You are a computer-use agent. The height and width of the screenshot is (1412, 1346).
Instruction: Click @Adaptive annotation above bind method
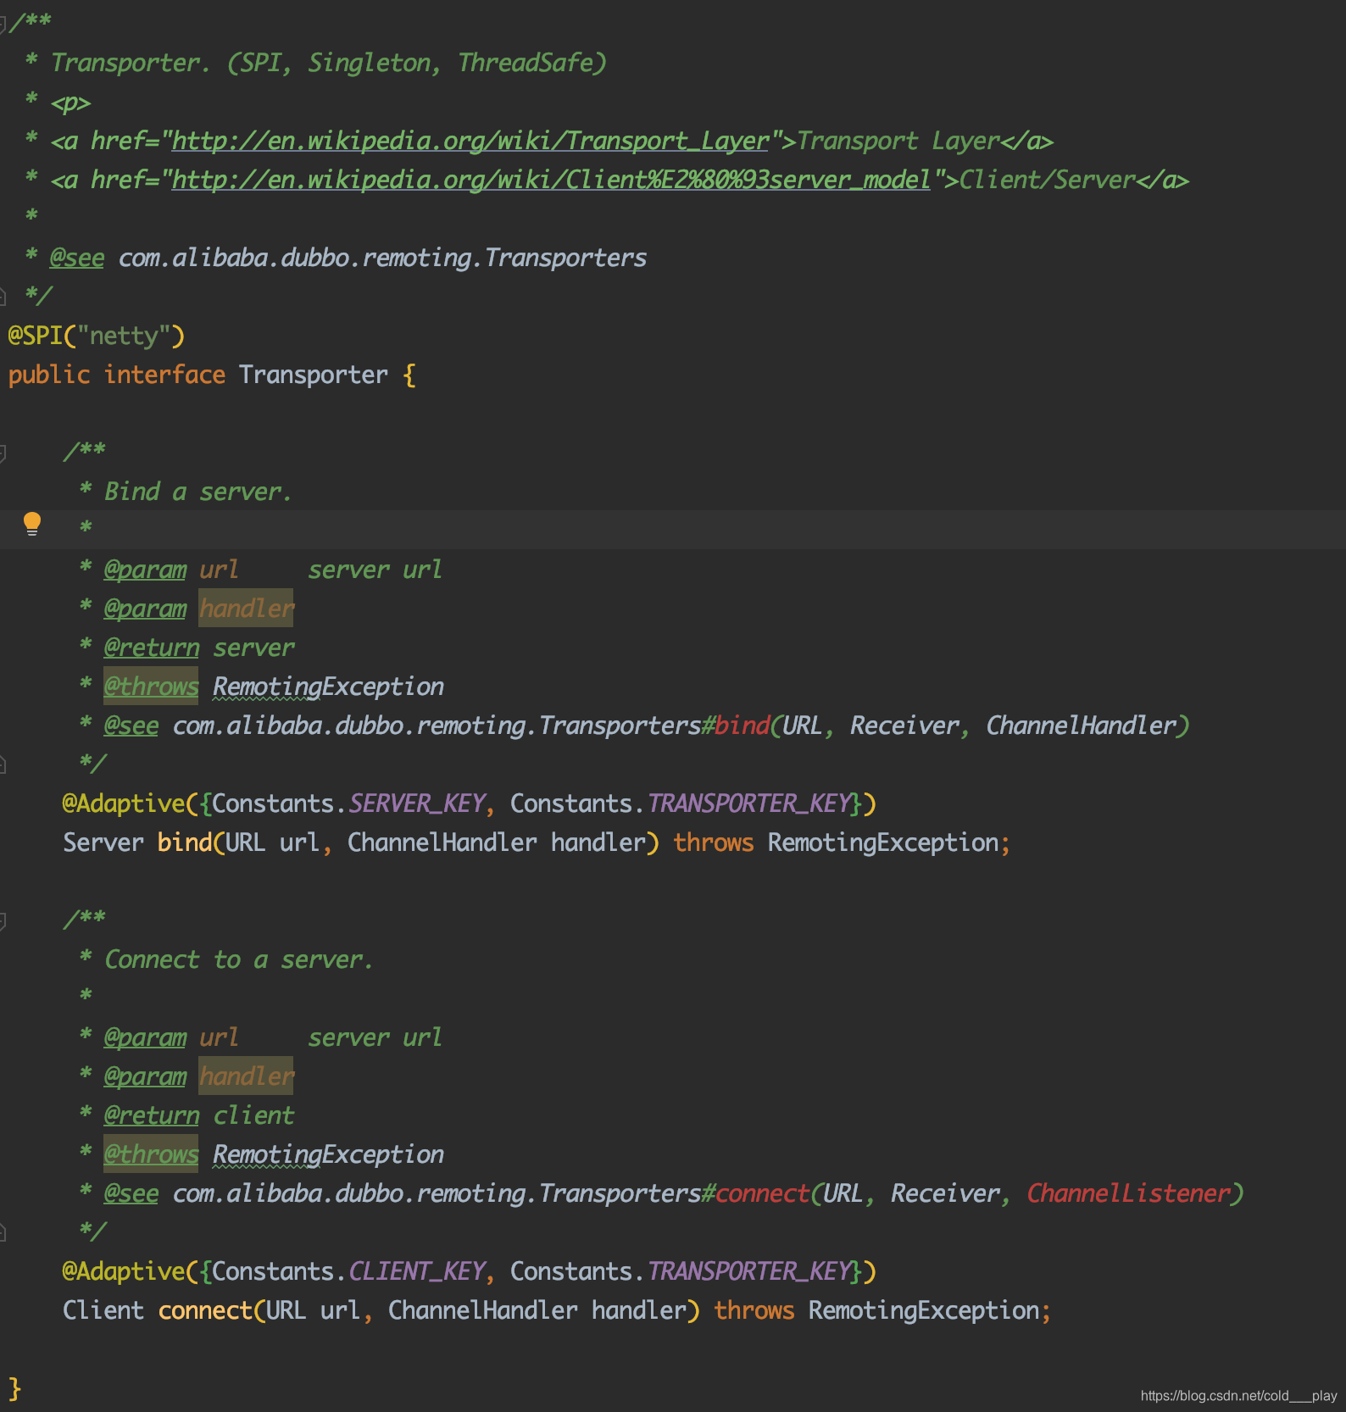(x=124, y=803)
